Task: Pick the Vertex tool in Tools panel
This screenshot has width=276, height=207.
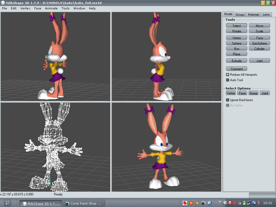Action: 237,38
